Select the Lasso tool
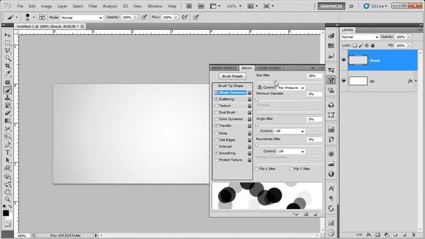425x239 pixels. (7, 50)
